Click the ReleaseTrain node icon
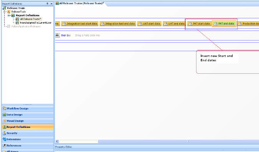Screen dimensions: 259x152 coord(8,12)
